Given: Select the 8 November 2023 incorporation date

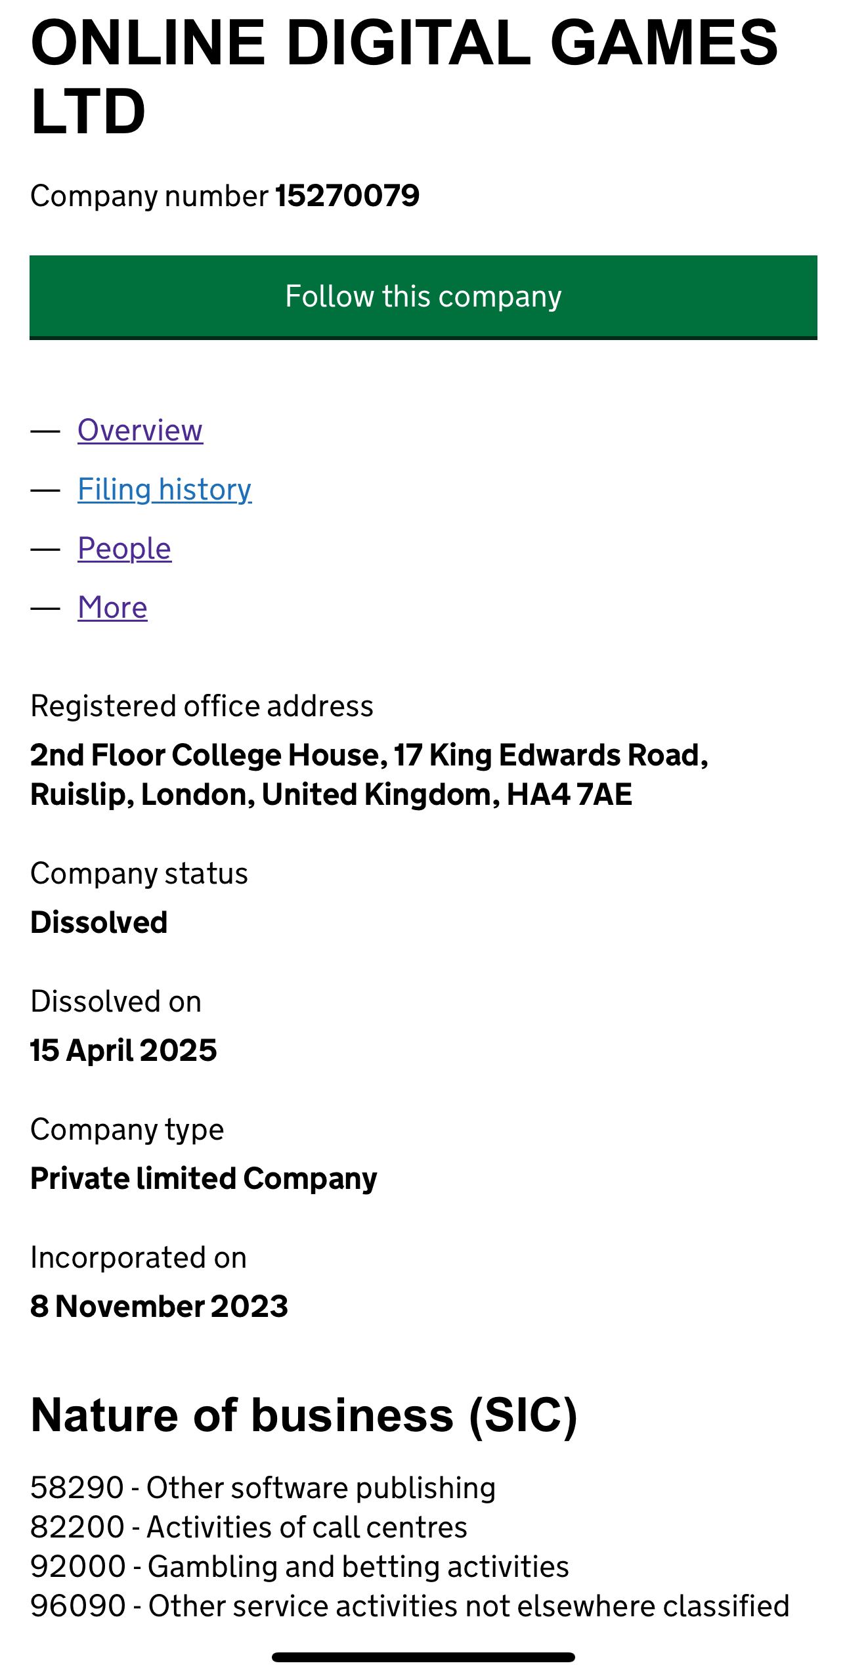Looking at the screenshot, I should point(159,1306).
